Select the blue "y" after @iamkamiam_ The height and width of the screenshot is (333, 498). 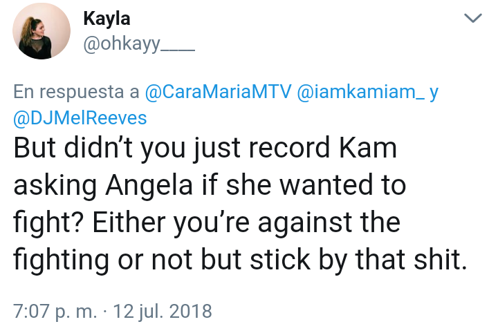pyautogui.click(x=434, y=93)
